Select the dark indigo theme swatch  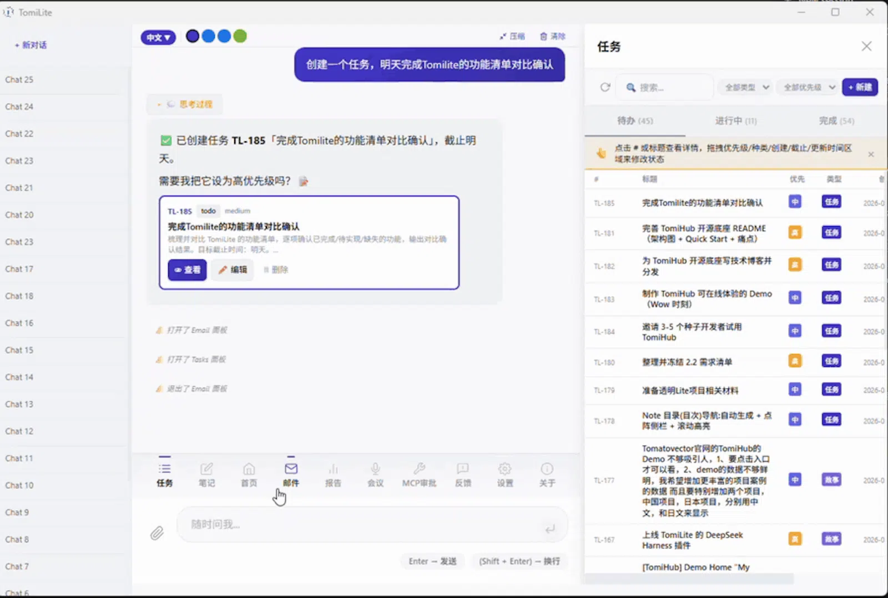(x=192, y=36)
